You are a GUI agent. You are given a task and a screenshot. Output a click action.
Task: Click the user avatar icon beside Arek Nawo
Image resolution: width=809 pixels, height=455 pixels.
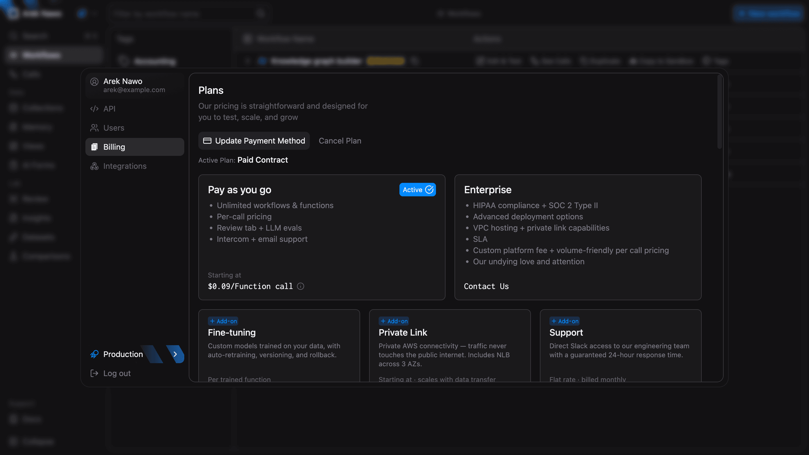pyautogui.click(x=94, y=82)
